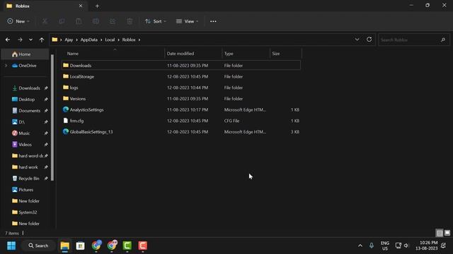Screen dimensions: 453x254
Task: Expand address bar history dropdown
Action: [357, 40]
